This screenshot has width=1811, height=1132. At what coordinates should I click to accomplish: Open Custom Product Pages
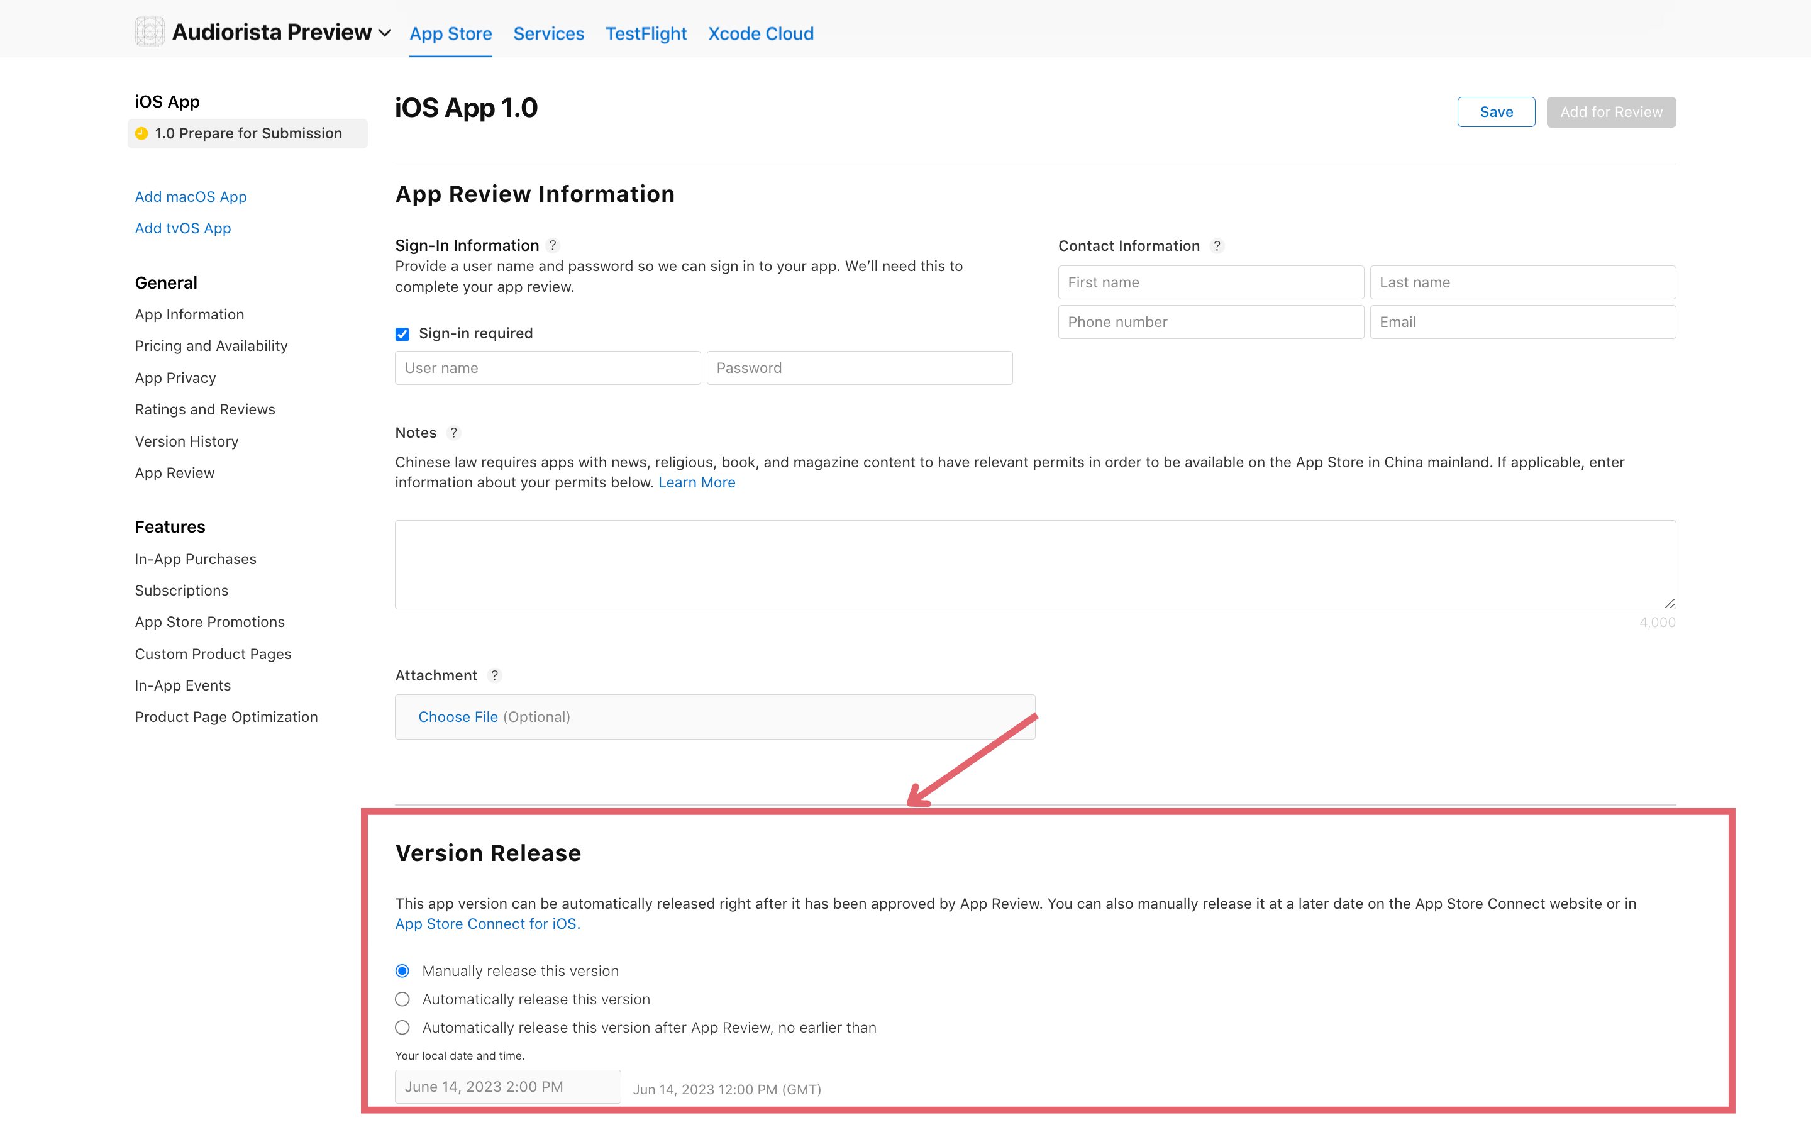[x=213, y=654]
